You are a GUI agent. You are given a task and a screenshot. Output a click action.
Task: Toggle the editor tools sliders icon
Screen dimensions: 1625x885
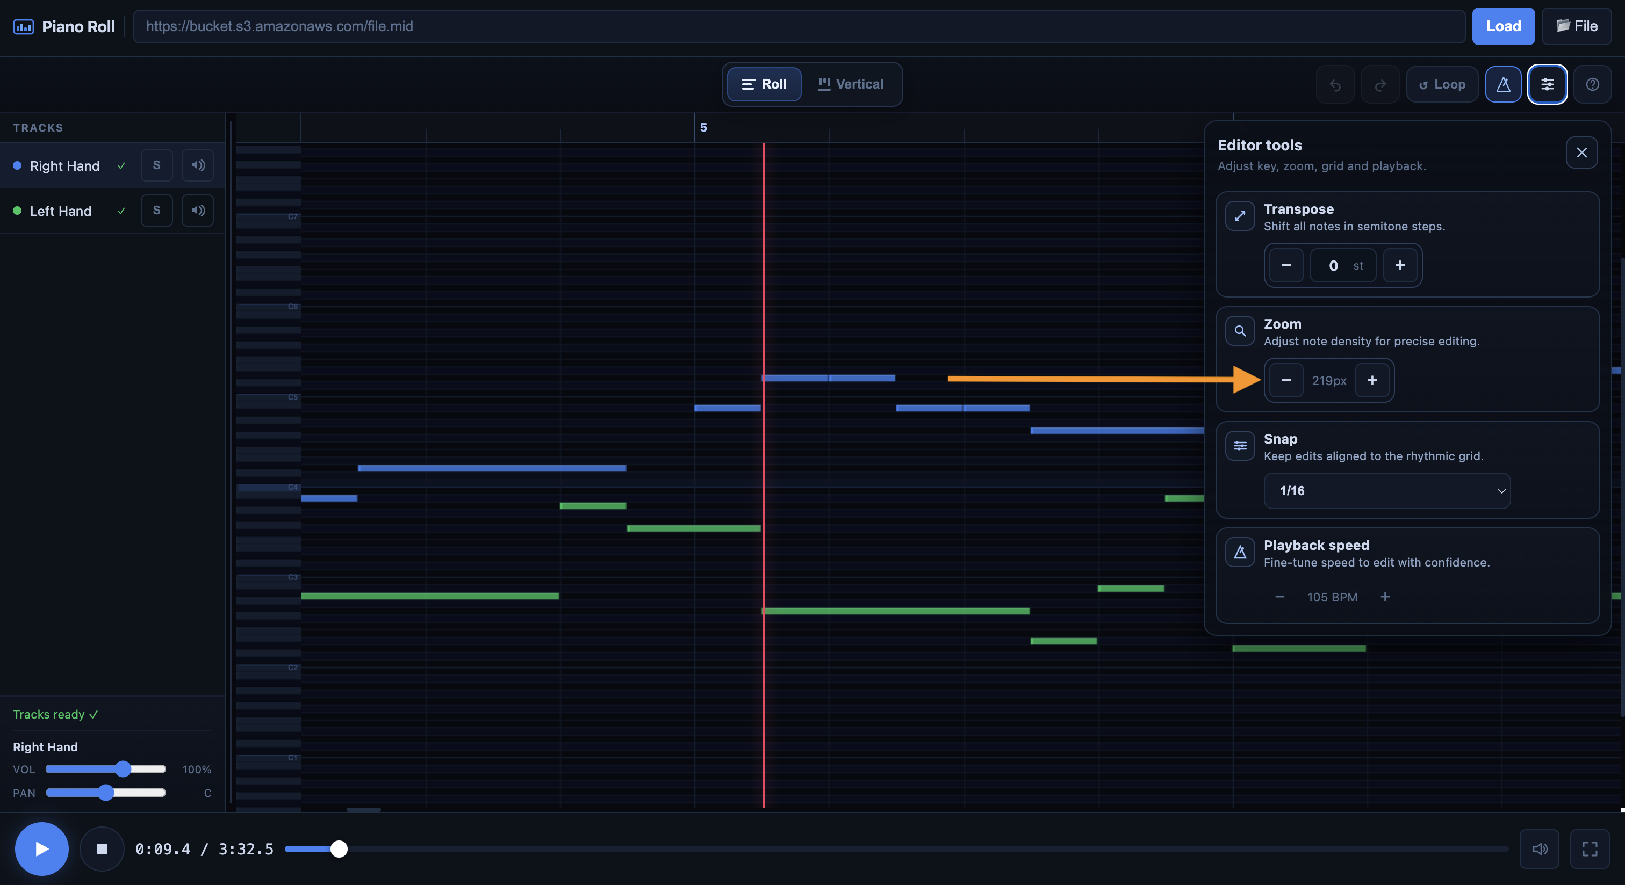(x=1547, y=84)
